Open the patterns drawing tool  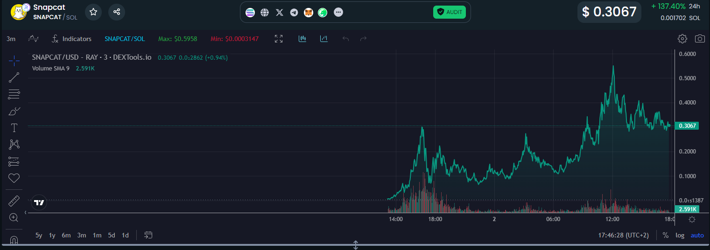14,145
